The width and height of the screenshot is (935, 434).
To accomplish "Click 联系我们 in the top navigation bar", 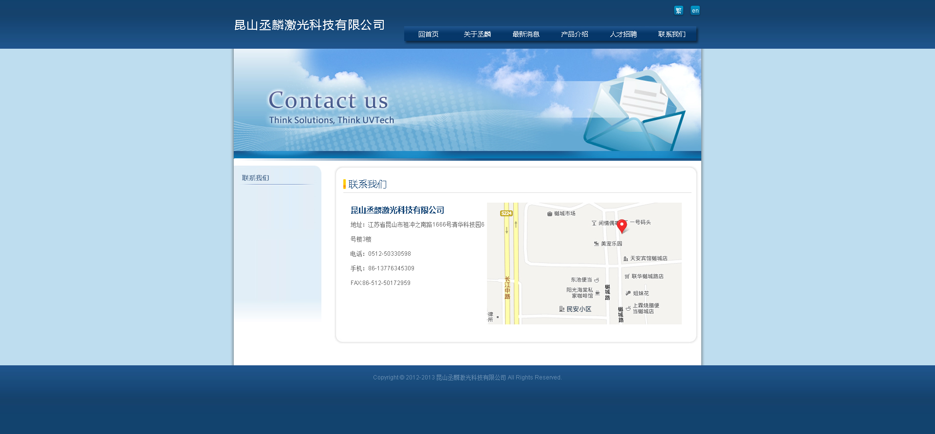I will point(672,34).
